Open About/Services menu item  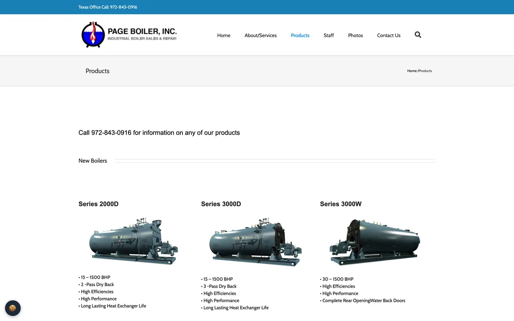point(261,35)
